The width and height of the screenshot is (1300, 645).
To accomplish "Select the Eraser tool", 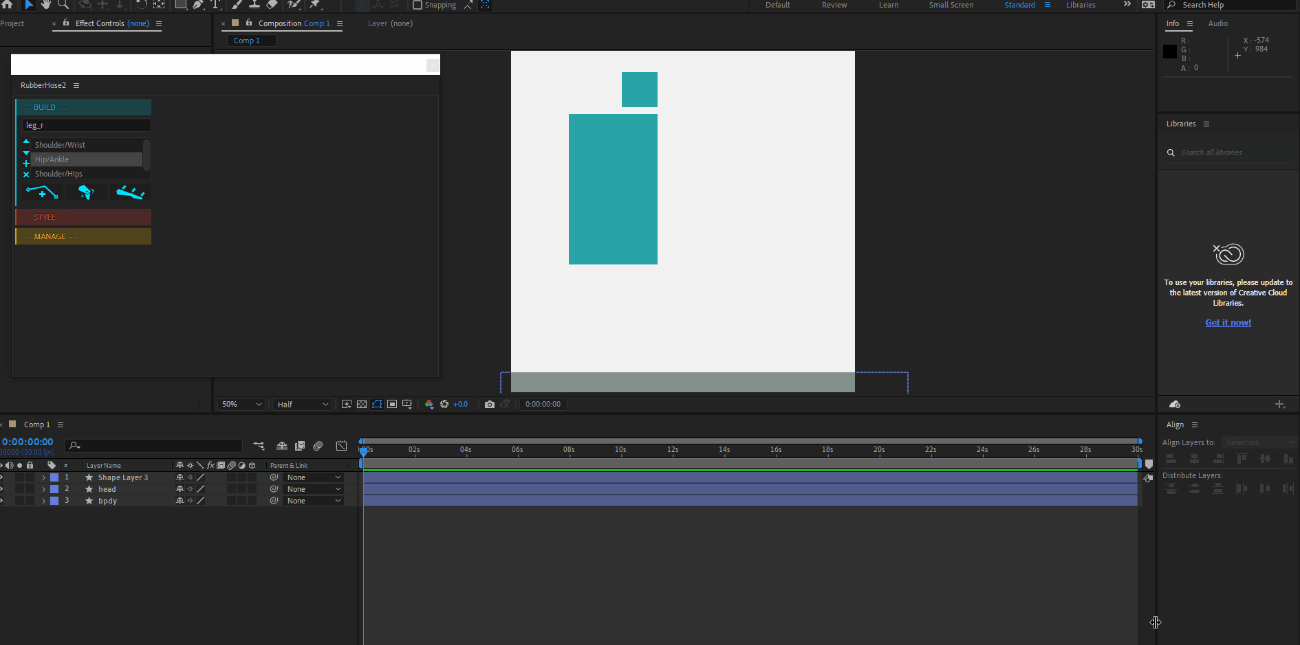I will pyautogui.click(x=272, y=4).
